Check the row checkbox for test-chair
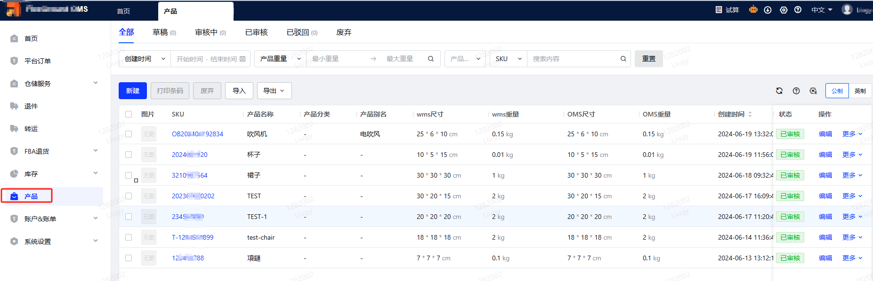 coord(129,237)
